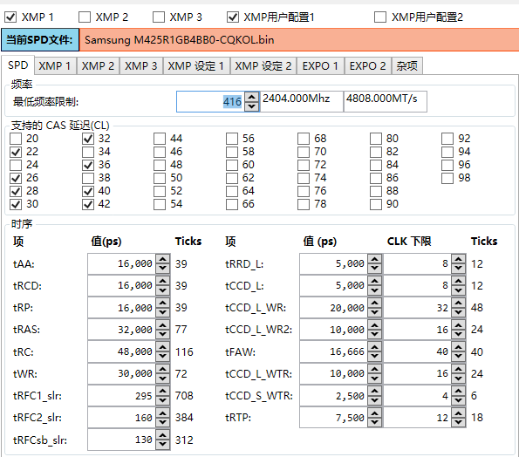Image resolution: width=519 pixels, height=457 pixels.
Task: Uncheck CAS latency 40 box
Action: (88, 191)
